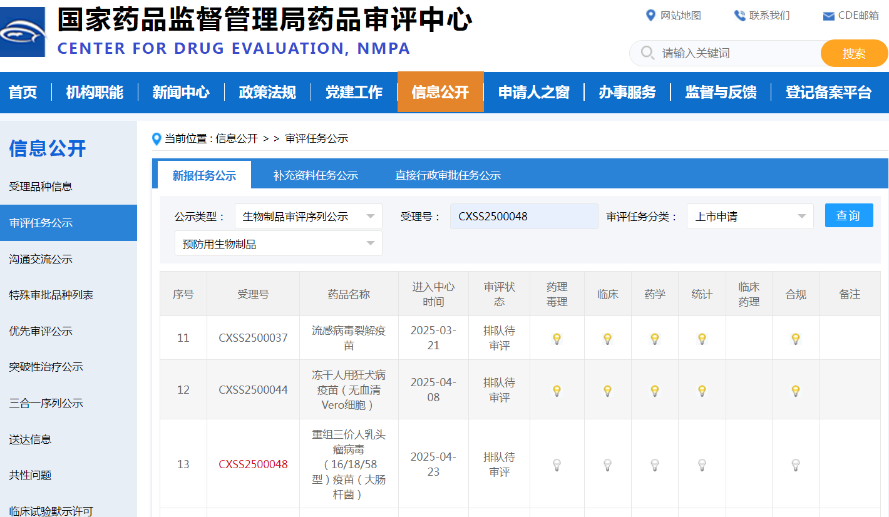The image size is (889, 517).
Task: Click the 当前位置 location pin icon
Action: point(157,139)
